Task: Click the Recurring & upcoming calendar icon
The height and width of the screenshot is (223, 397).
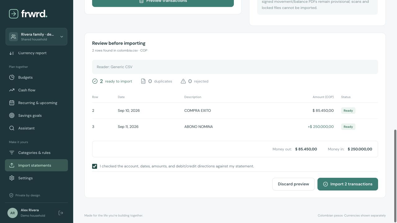Action: [12, 103]
